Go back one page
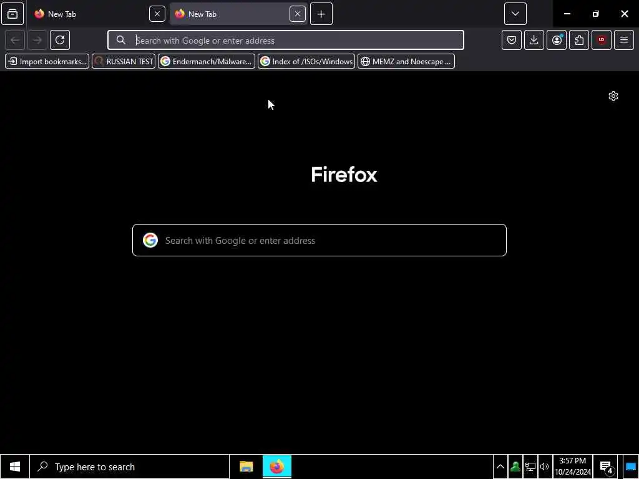 click(x=16, y=40)
